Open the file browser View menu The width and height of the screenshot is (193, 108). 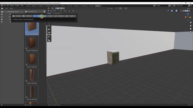pos(6,8)
